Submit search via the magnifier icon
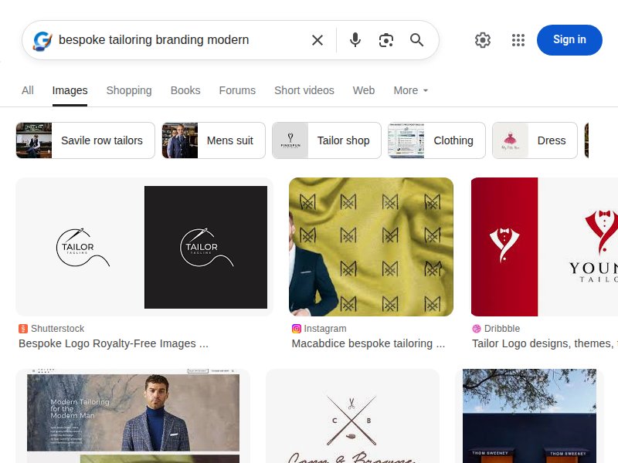618x463 pixels. pos(417,40)
